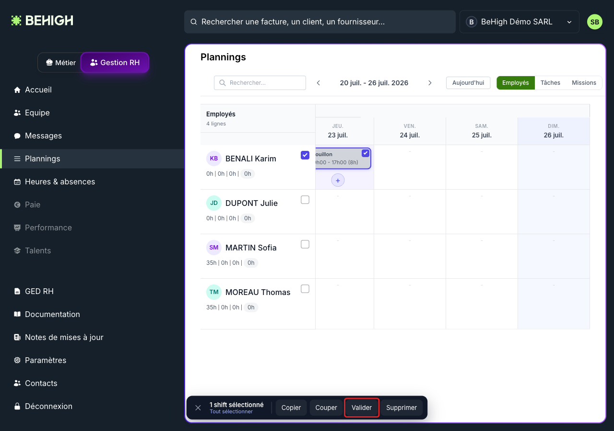Select the Missions view tab

[x=584, y=83]
